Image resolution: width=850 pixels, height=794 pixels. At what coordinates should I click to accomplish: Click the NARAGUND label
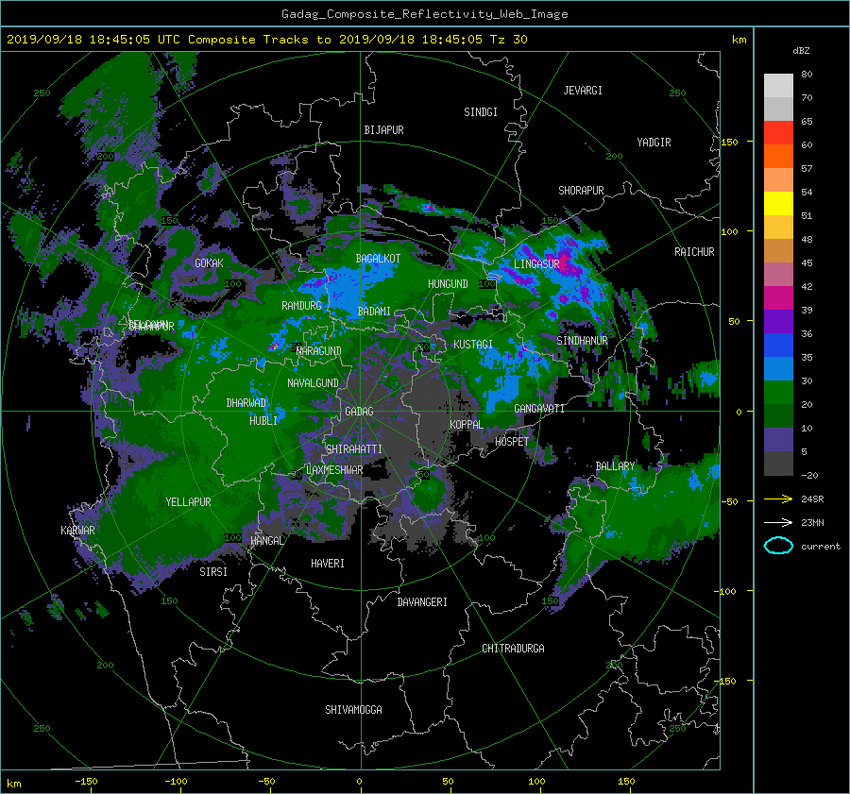click(x=319, y=351)
